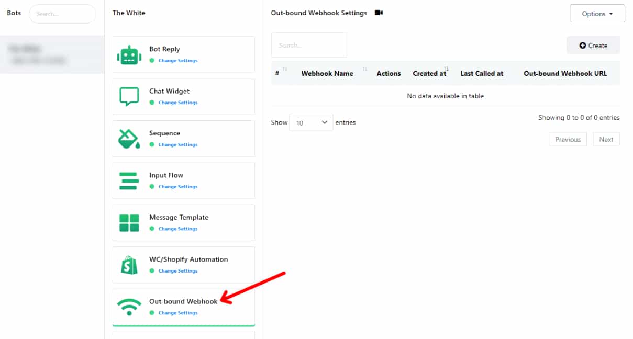Viewport: 633px width, 339px height.
Task: Go to Next page of entries
Action: [x=606, y=140]
